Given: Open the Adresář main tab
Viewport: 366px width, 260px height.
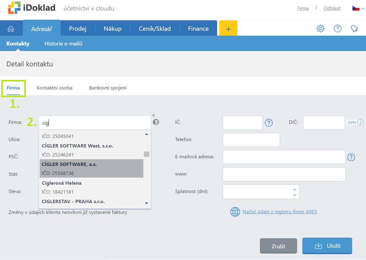Looking at the screenshot, I should pyautogui.click(x=42, y=28).
